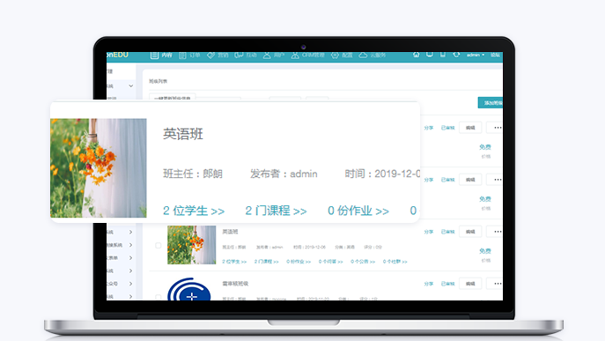Open the 云服务 cloud icon
This screenshot has width=605, height=341.
[x=363, y=56]
